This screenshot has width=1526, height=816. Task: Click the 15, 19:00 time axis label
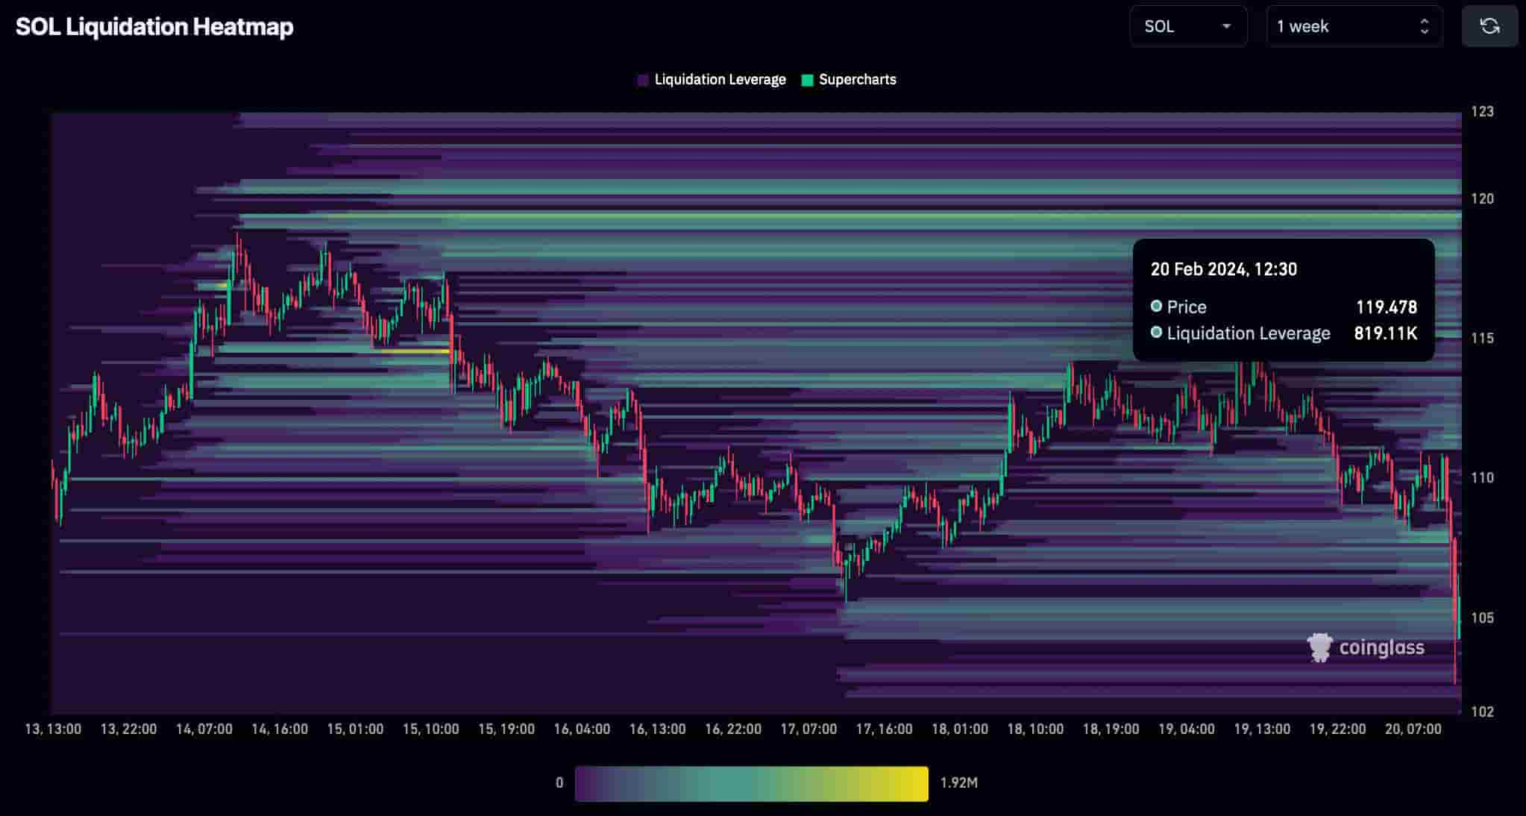coord(506,729)
